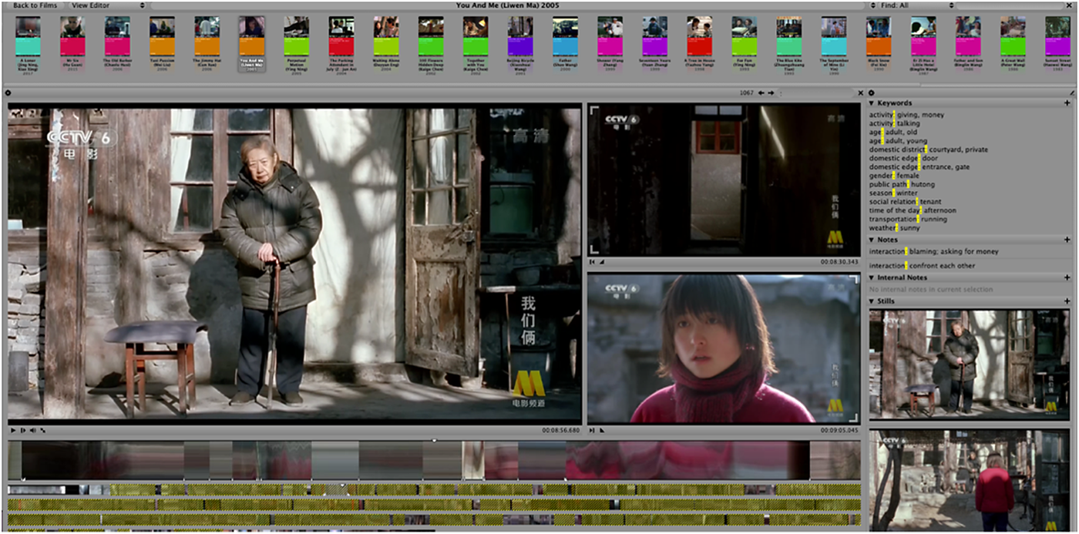Click the search input field next to Find
The image size is (1079, 534).
(x=1011, y=5)
